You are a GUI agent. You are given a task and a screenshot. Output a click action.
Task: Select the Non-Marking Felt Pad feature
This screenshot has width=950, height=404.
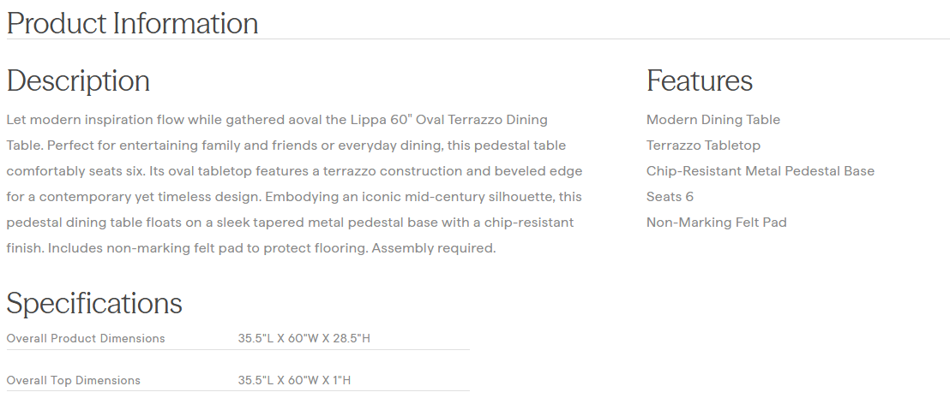(x=716, y=223)
